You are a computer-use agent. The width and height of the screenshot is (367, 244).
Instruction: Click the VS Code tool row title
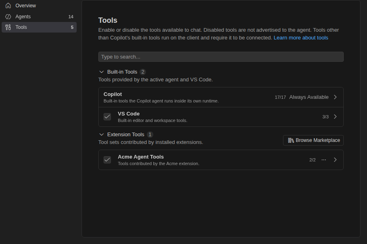click(x=128, y=114)
